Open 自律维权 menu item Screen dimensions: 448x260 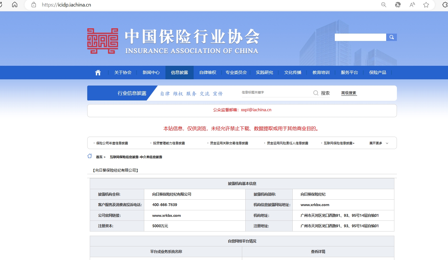tap(208, 73)
